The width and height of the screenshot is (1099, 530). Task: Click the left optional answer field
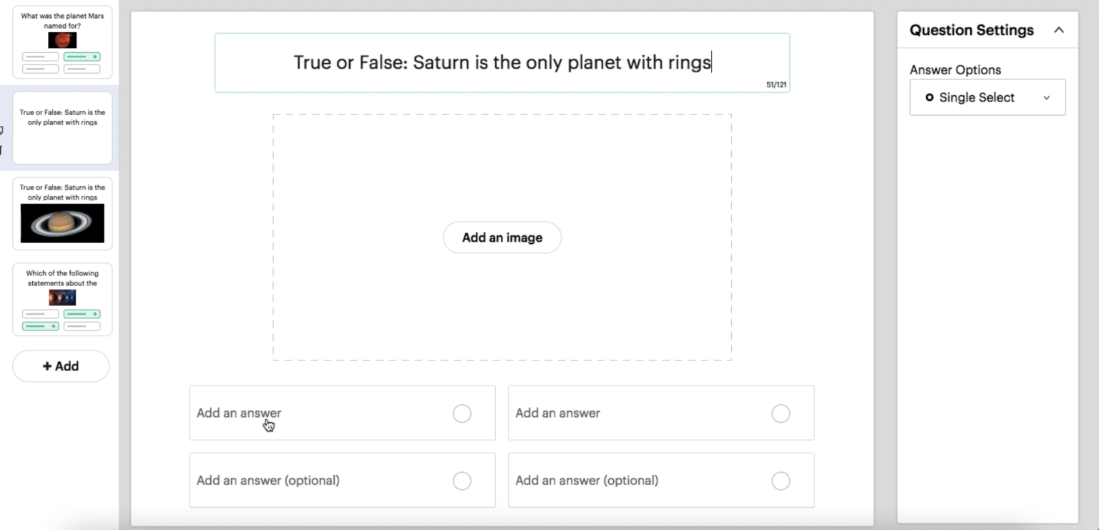315,481
